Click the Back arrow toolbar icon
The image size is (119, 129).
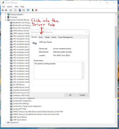pos(3,10)
